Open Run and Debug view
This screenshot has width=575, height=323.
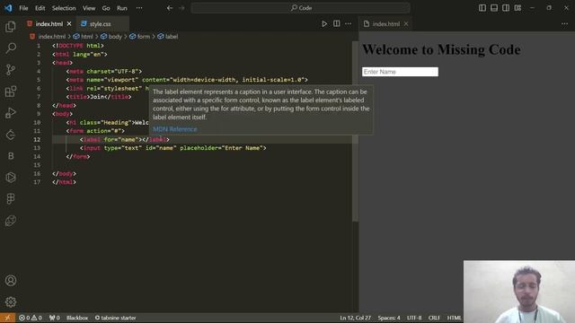click(x=11, y=113)
